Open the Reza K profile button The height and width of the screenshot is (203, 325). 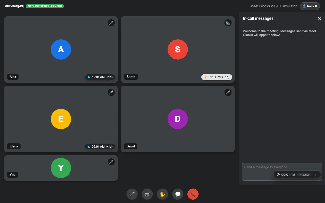coord(310,6)
